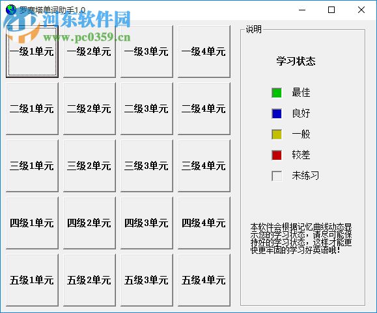Launch the 五级2单元 unit
The width and height of the screenshot is (377, 313).
click(x=89, y=280)
